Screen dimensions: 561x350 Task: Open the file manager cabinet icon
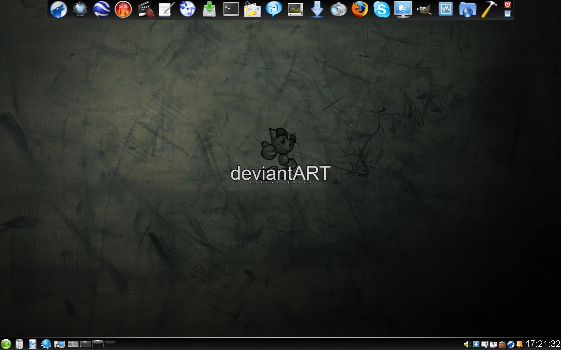click(x=32, y=344)
